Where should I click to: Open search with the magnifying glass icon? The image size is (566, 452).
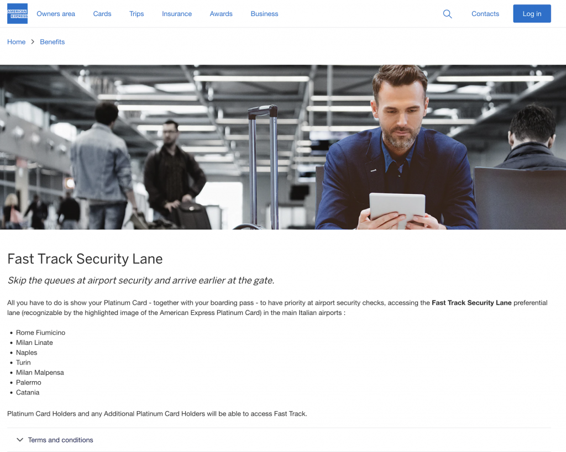[x=447, y=14]
